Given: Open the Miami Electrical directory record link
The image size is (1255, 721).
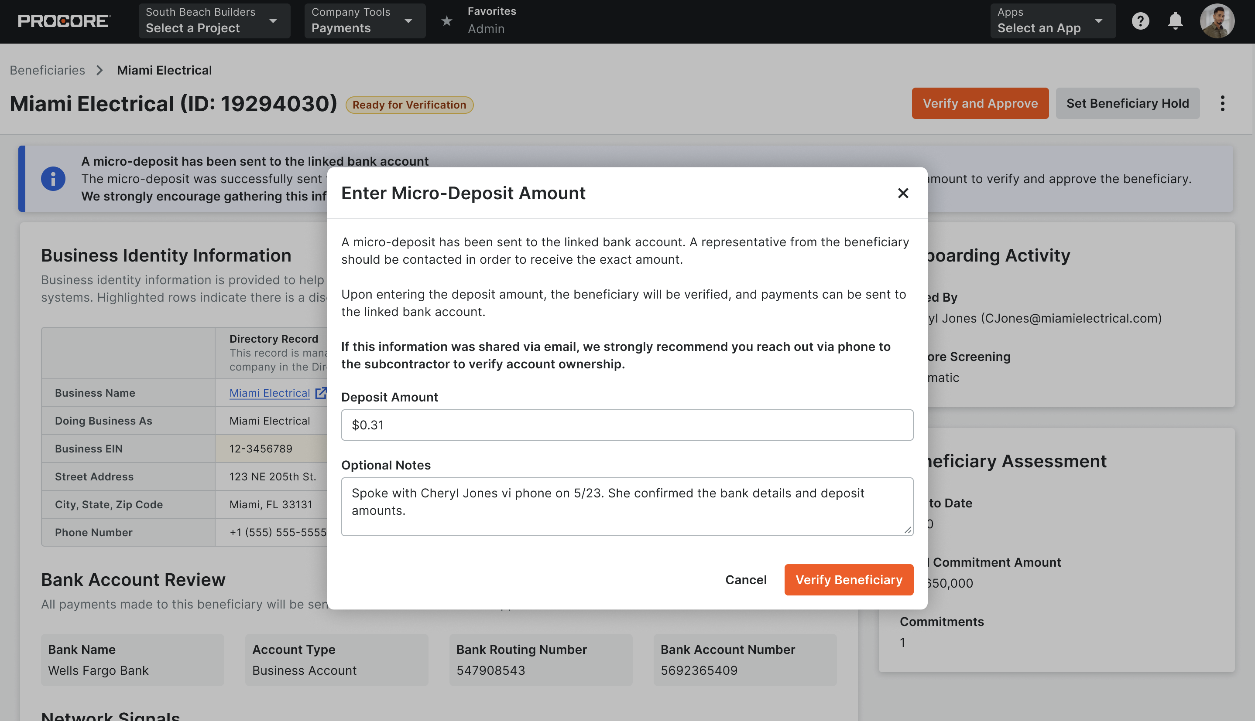Looking at the screenshot, I should (x=270, y=393).
